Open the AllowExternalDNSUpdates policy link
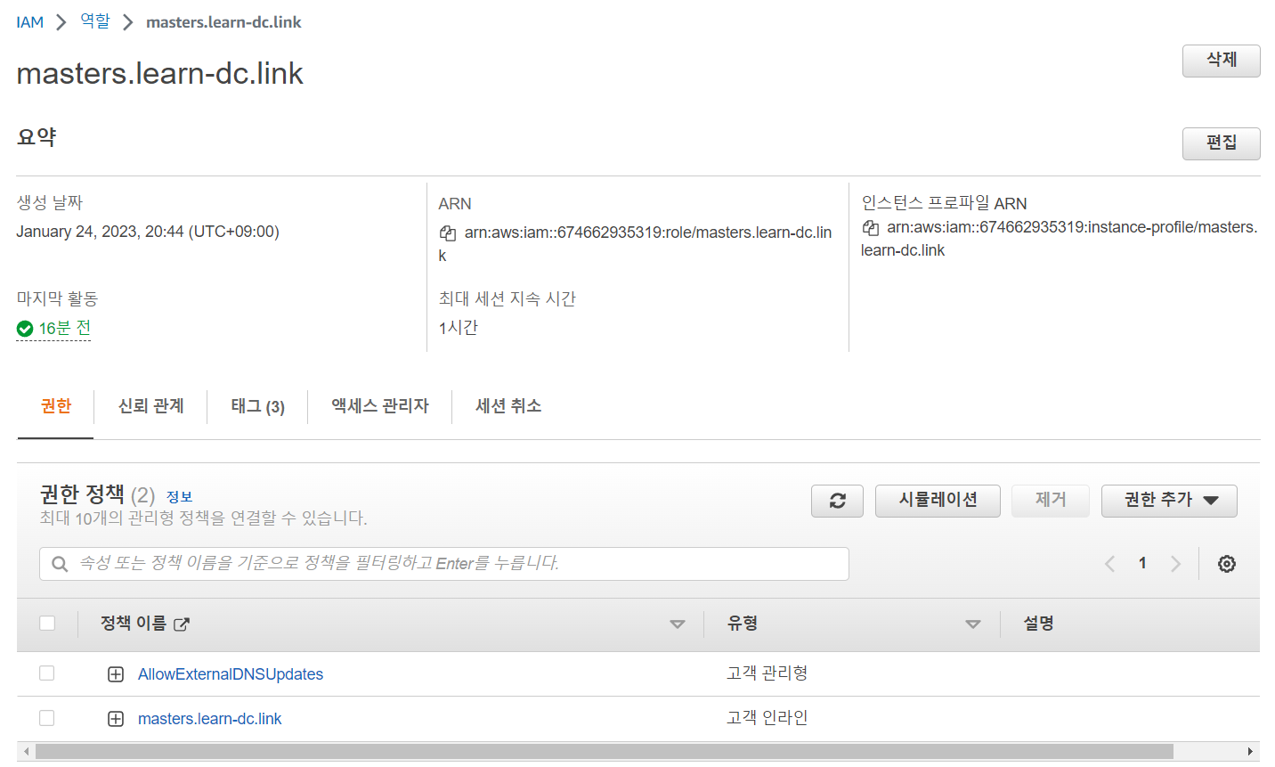The image size is (1275, 767). click(230, 673)
